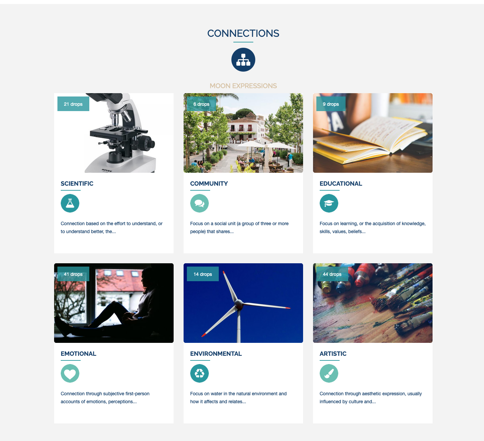Viewport: 484px width, 441px height.
Task: Select the COMMUNITY heading link
Action: pyautogui.click(x=209, y=184)
